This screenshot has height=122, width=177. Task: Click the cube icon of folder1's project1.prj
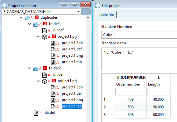pyautogui.click(x=45, y=37)
